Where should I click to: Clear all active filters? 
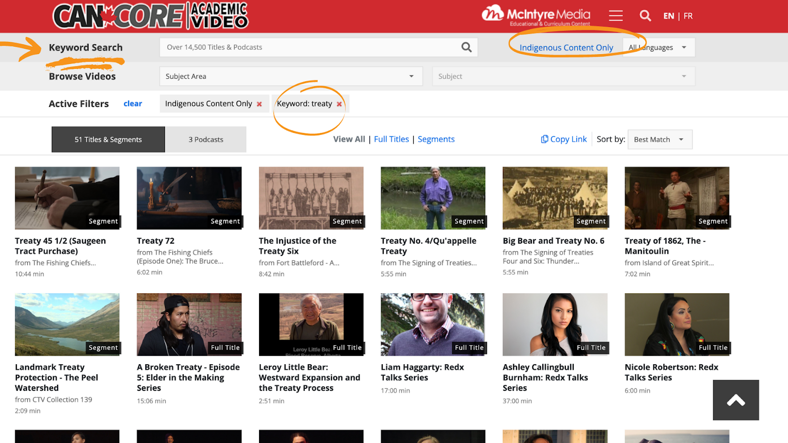pos(132,104)
